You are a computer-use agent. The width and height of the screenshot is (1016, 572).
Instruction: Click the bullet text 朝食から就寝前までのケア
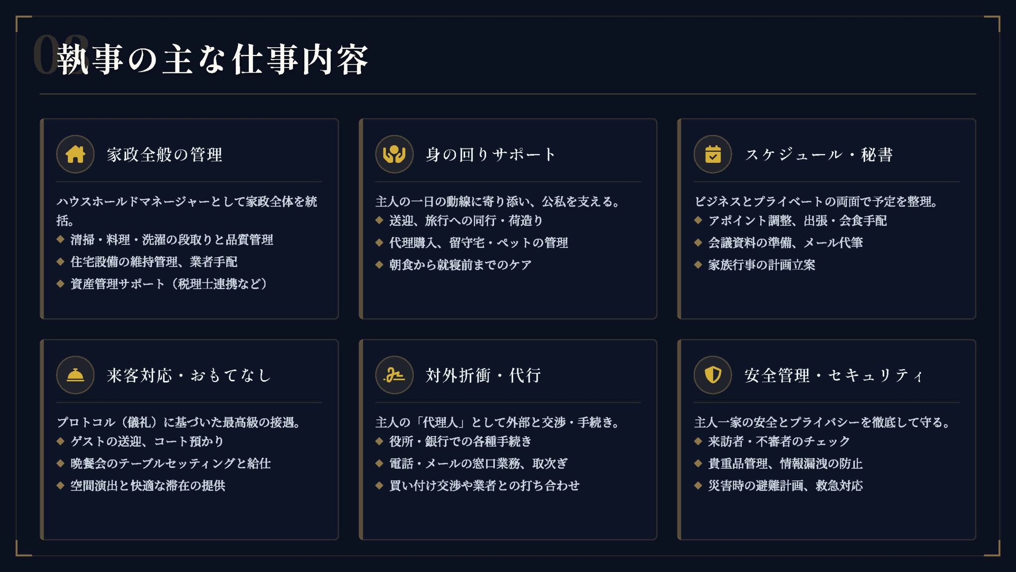(x=460, y=265)
